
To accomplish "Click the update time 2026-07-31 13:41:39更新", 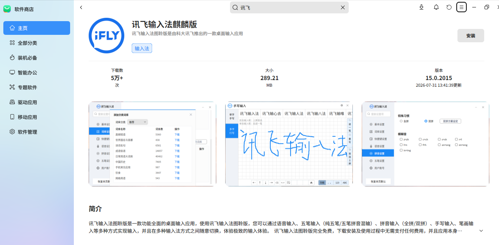I will (x=439, y=85).
